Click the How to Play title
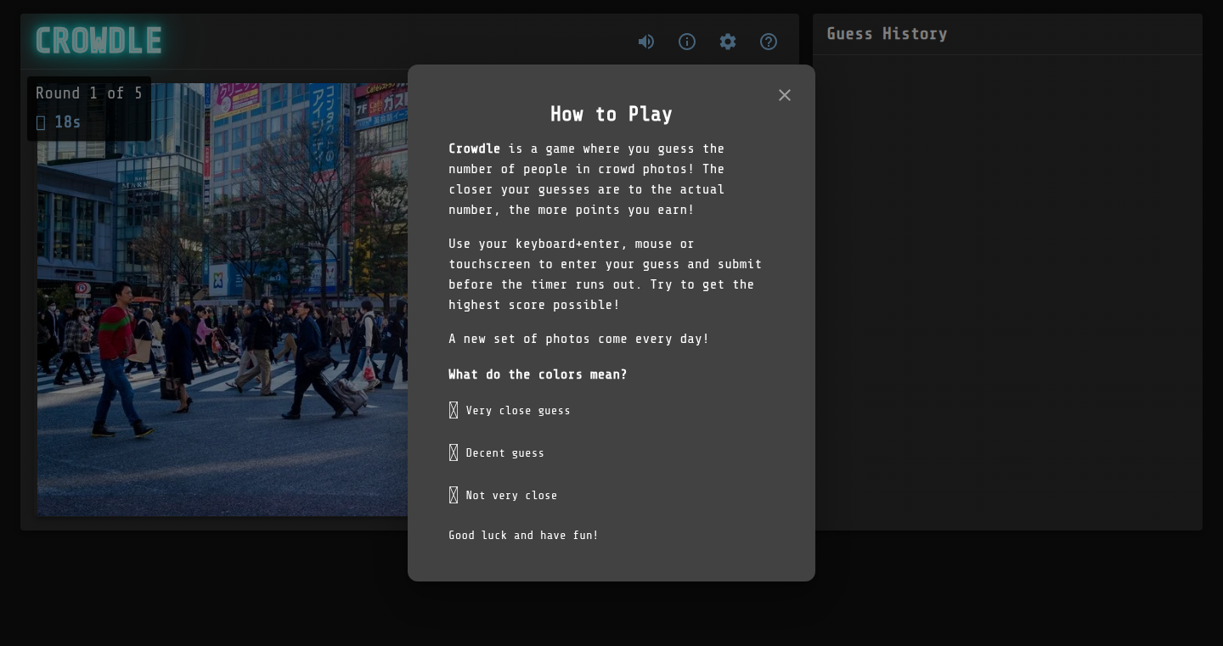Screen dimensions: 1223x646 (x=611, y=114)
